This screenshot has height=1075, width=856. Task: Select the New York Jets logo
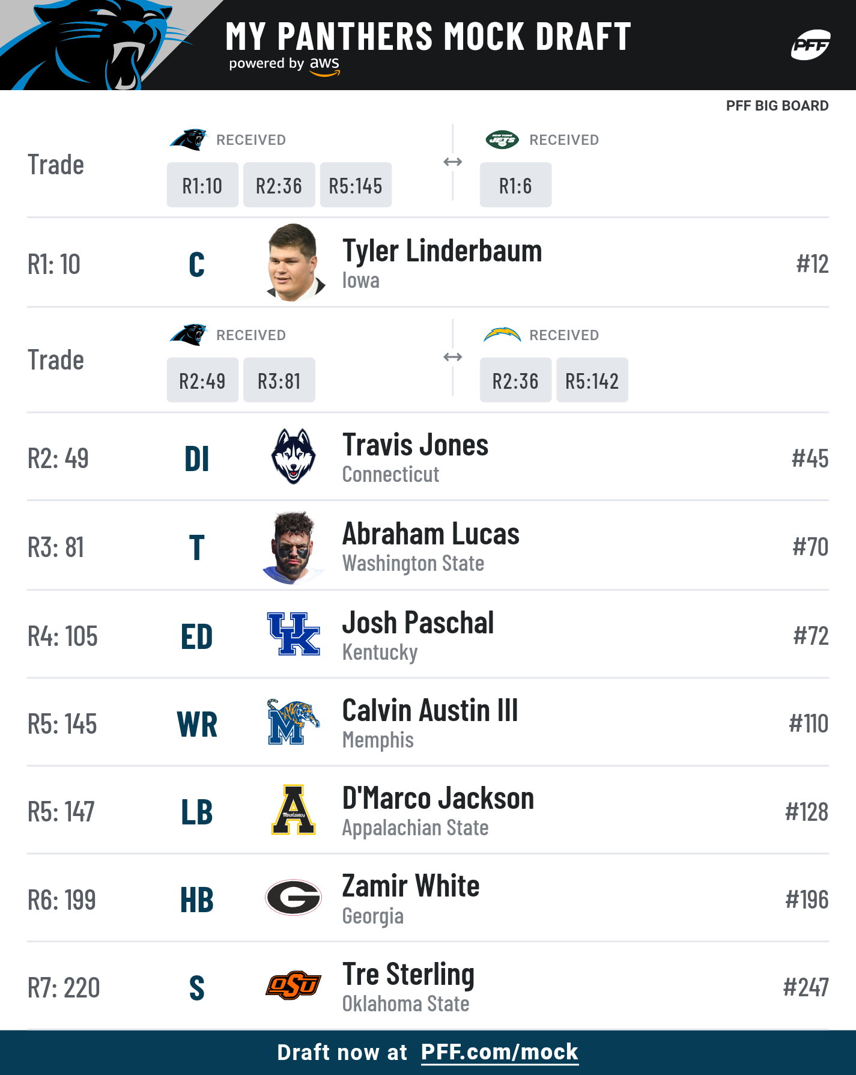(502, 140)
